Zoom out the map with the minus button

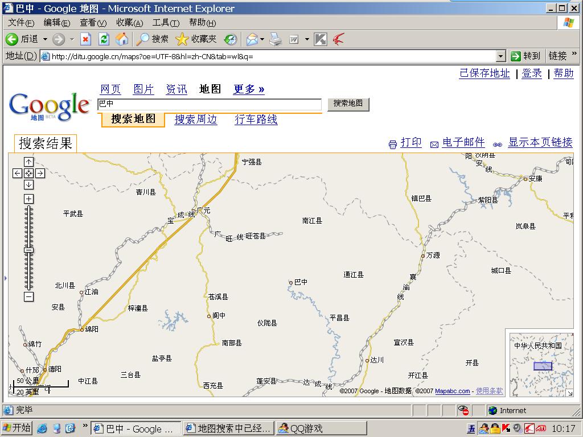[28, 296]
